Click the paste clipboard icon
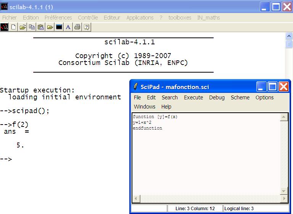This screenshot has width=293, height=214. (x=41, y=27)
